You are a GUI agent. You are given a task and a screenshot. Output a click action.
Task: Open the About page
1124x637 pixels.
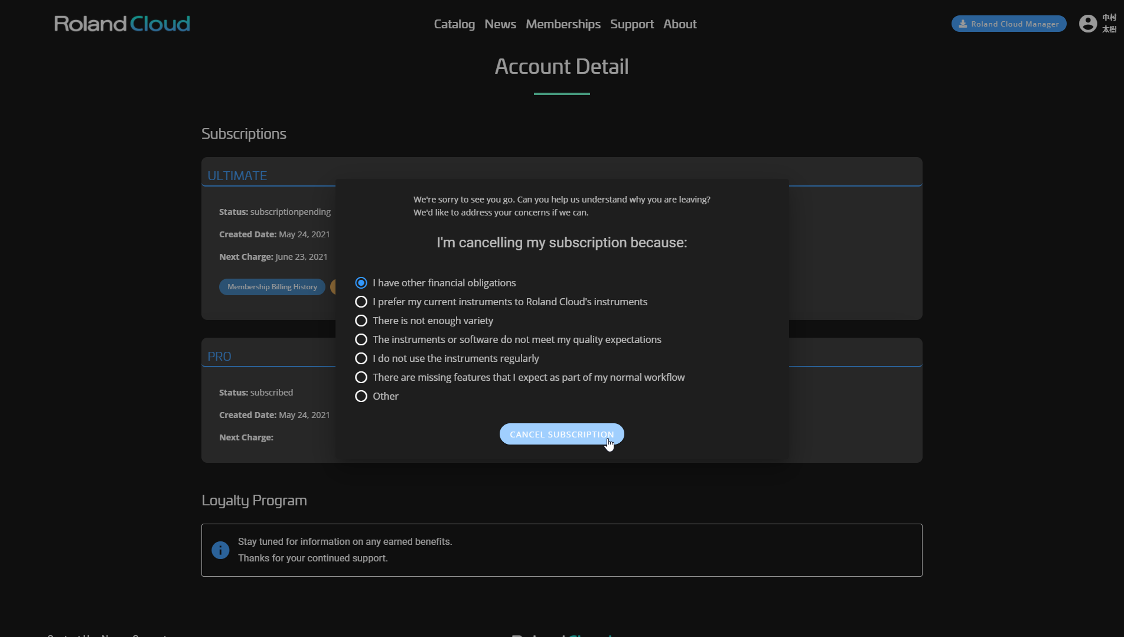click(x=680, y=24)
